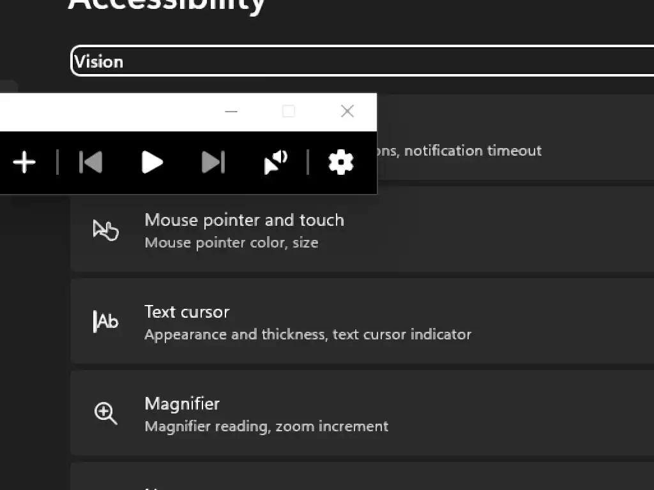Open the Text cursor settings page

coord(358,322)
